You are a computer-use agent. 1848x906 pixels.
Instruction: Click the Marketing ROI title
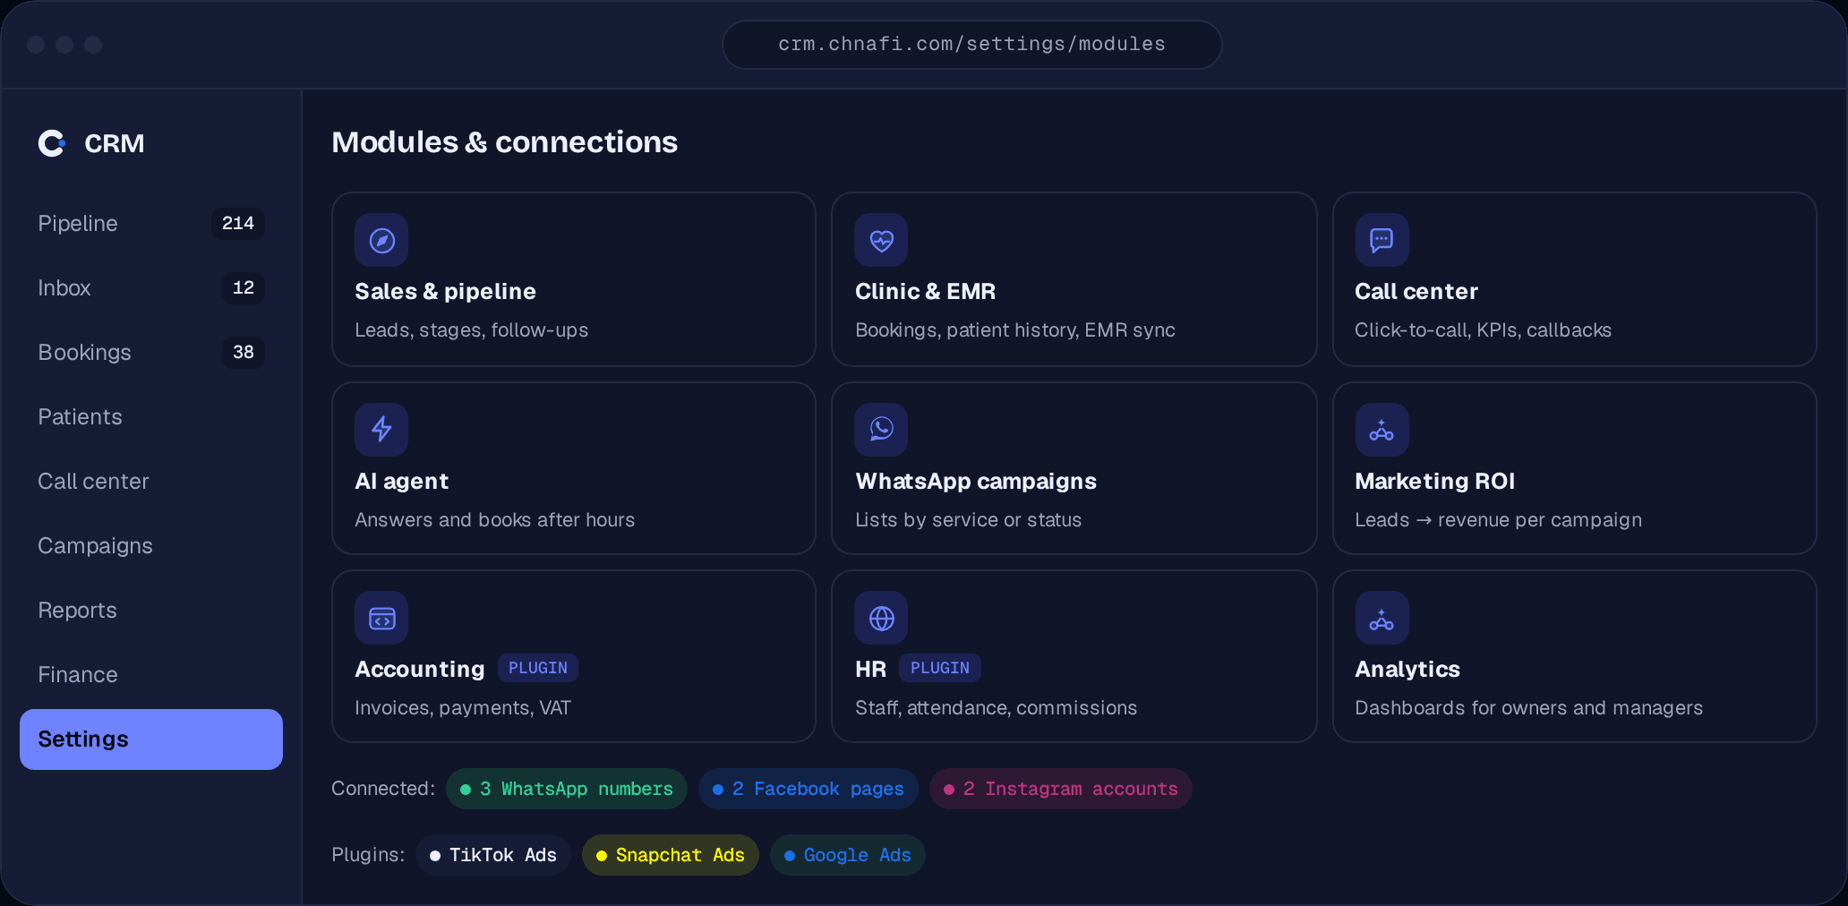pyautogui.click(x=1434, y=481)
